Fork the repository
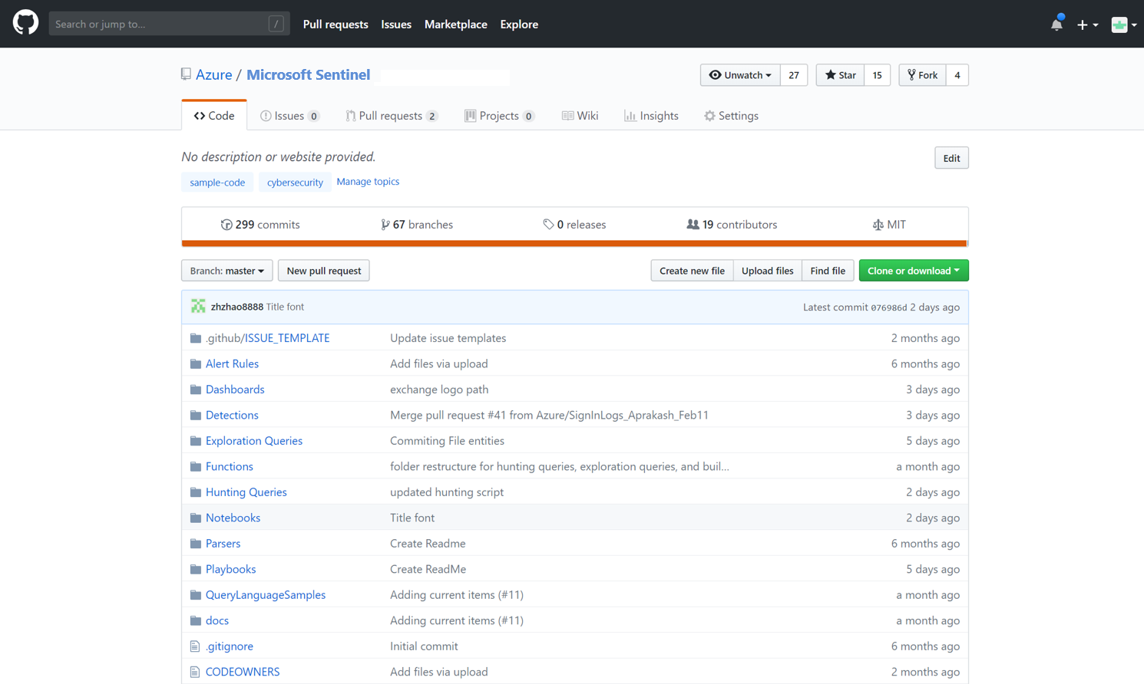 [922, 75]
